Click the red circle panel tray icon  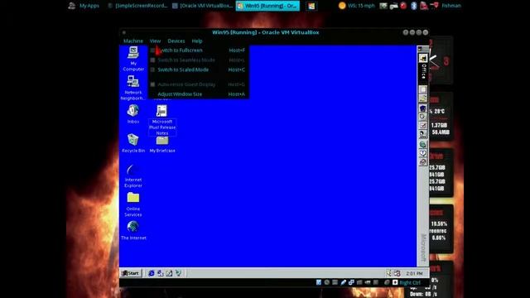[x=403, y=6]
